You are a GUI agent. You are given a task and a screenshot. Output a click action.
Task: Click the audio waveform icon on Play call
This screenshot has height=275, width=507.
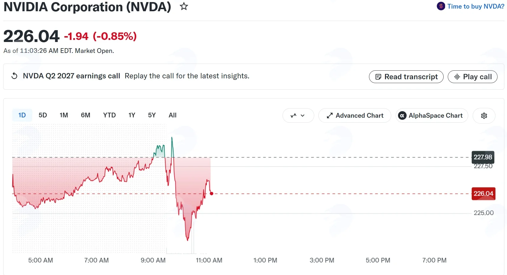[457, 77]
